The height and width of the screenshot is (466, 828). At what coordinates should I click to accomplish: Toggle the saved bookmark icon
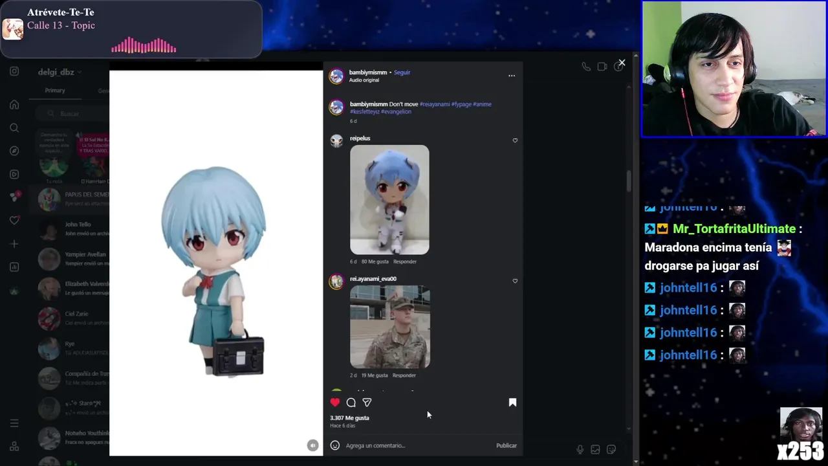coord(512,403)
